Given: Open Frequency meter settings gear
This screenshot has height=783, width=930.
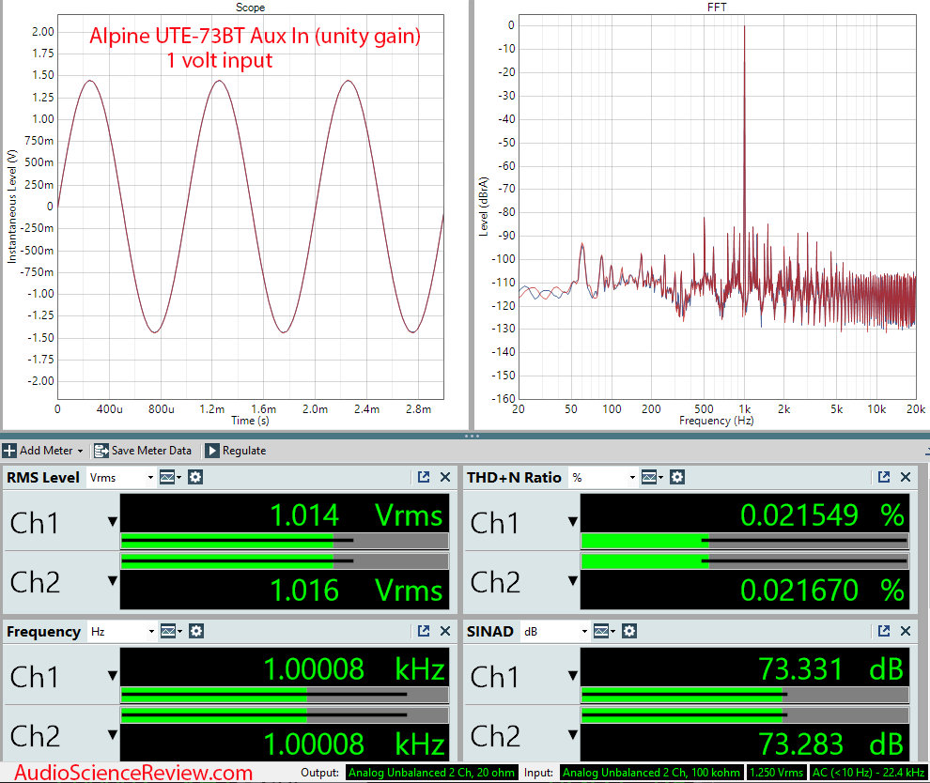Looking at the screenshot, I should (x=196, y=631).
